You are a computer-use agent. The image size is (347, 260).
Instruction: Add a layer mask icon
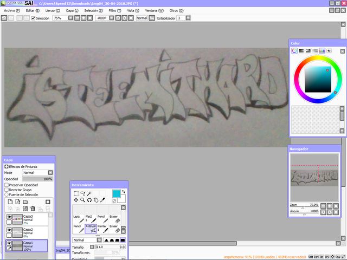[x=48, y=202]
